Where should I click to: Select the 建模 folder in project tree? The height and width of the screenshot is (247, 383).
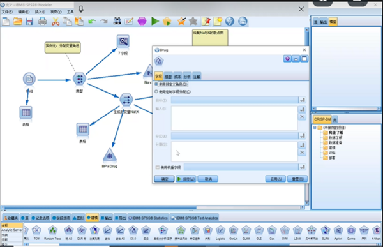(x=332, y=147)
